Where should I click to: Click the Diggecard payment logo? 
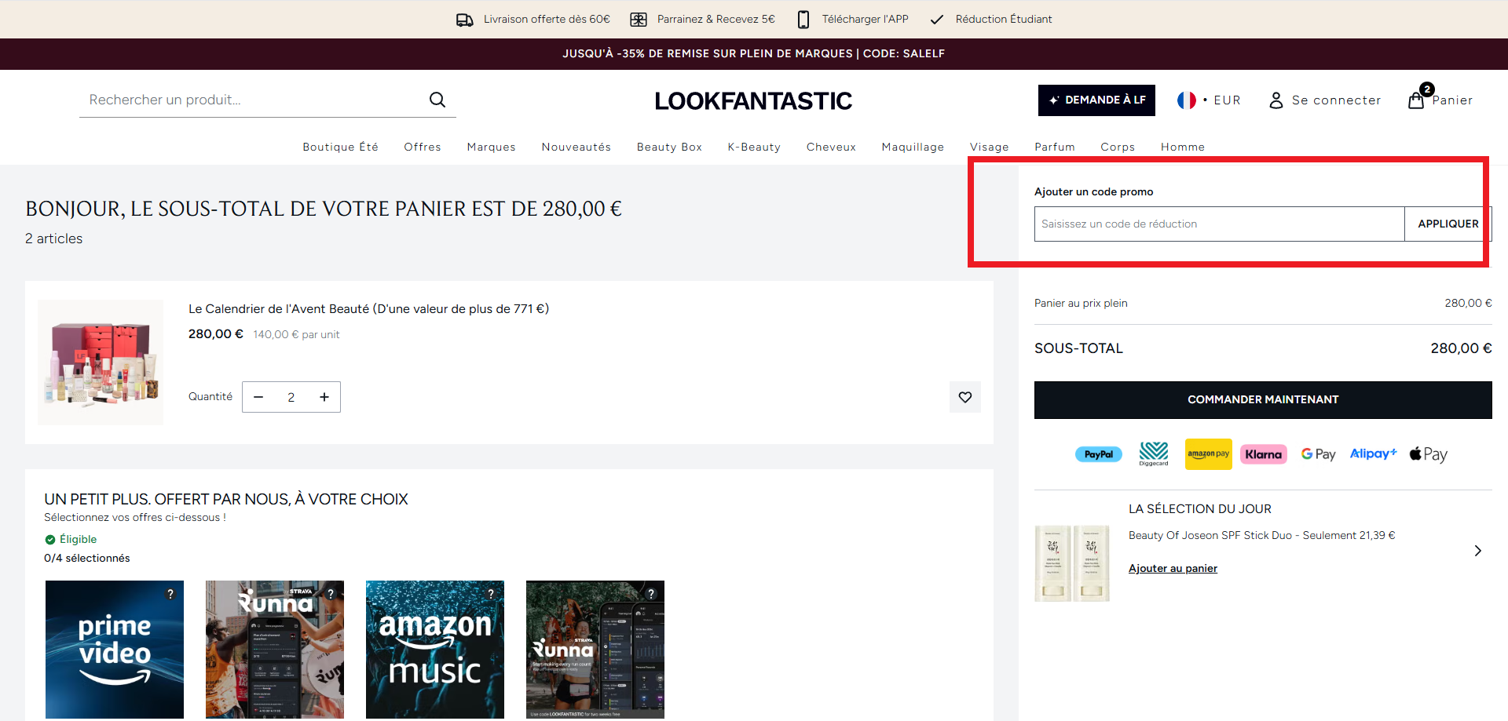point(1154,453)
